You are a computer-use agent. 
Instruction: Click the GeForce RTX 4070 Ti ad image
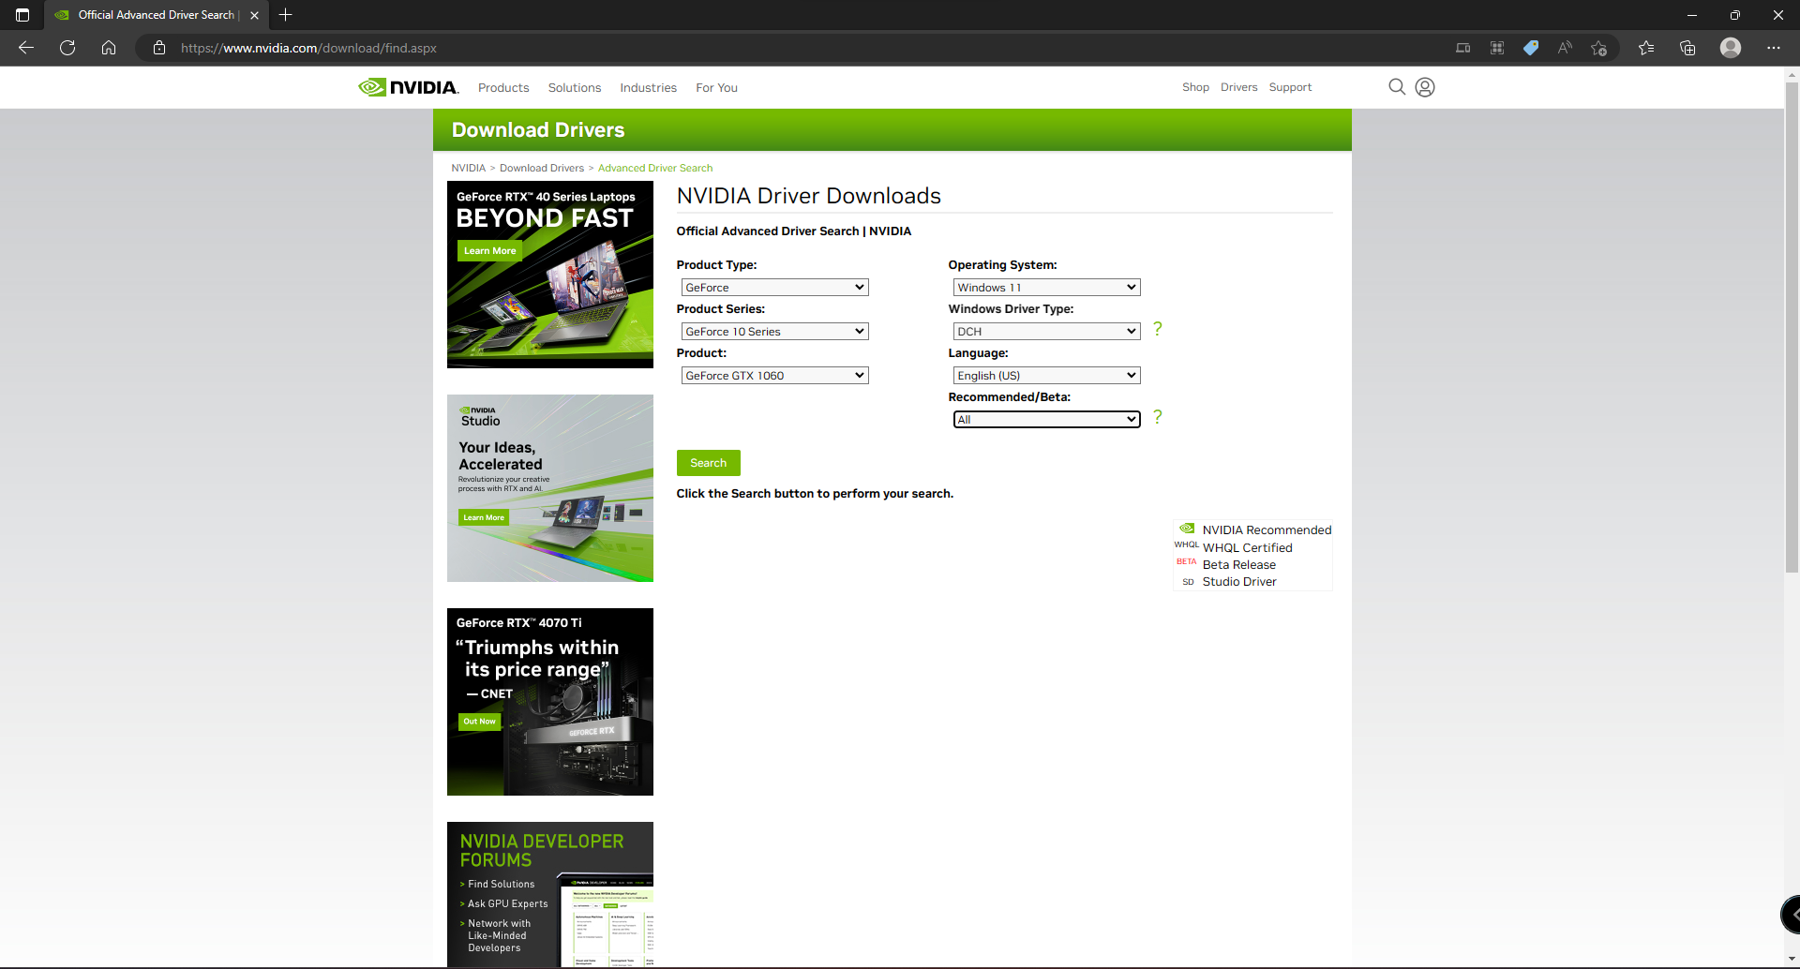[x=550, y=702]
